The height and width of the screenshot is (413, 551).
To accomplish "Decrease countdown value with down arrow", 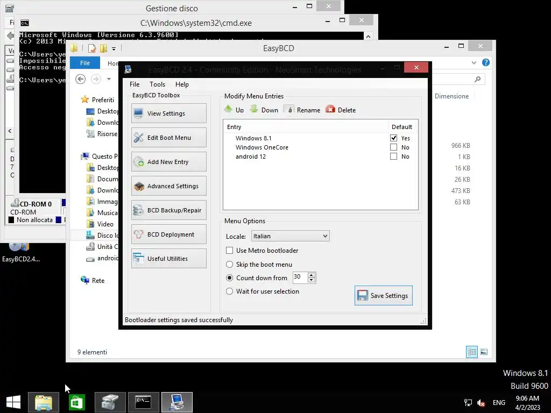I will [x=312, y=280].
